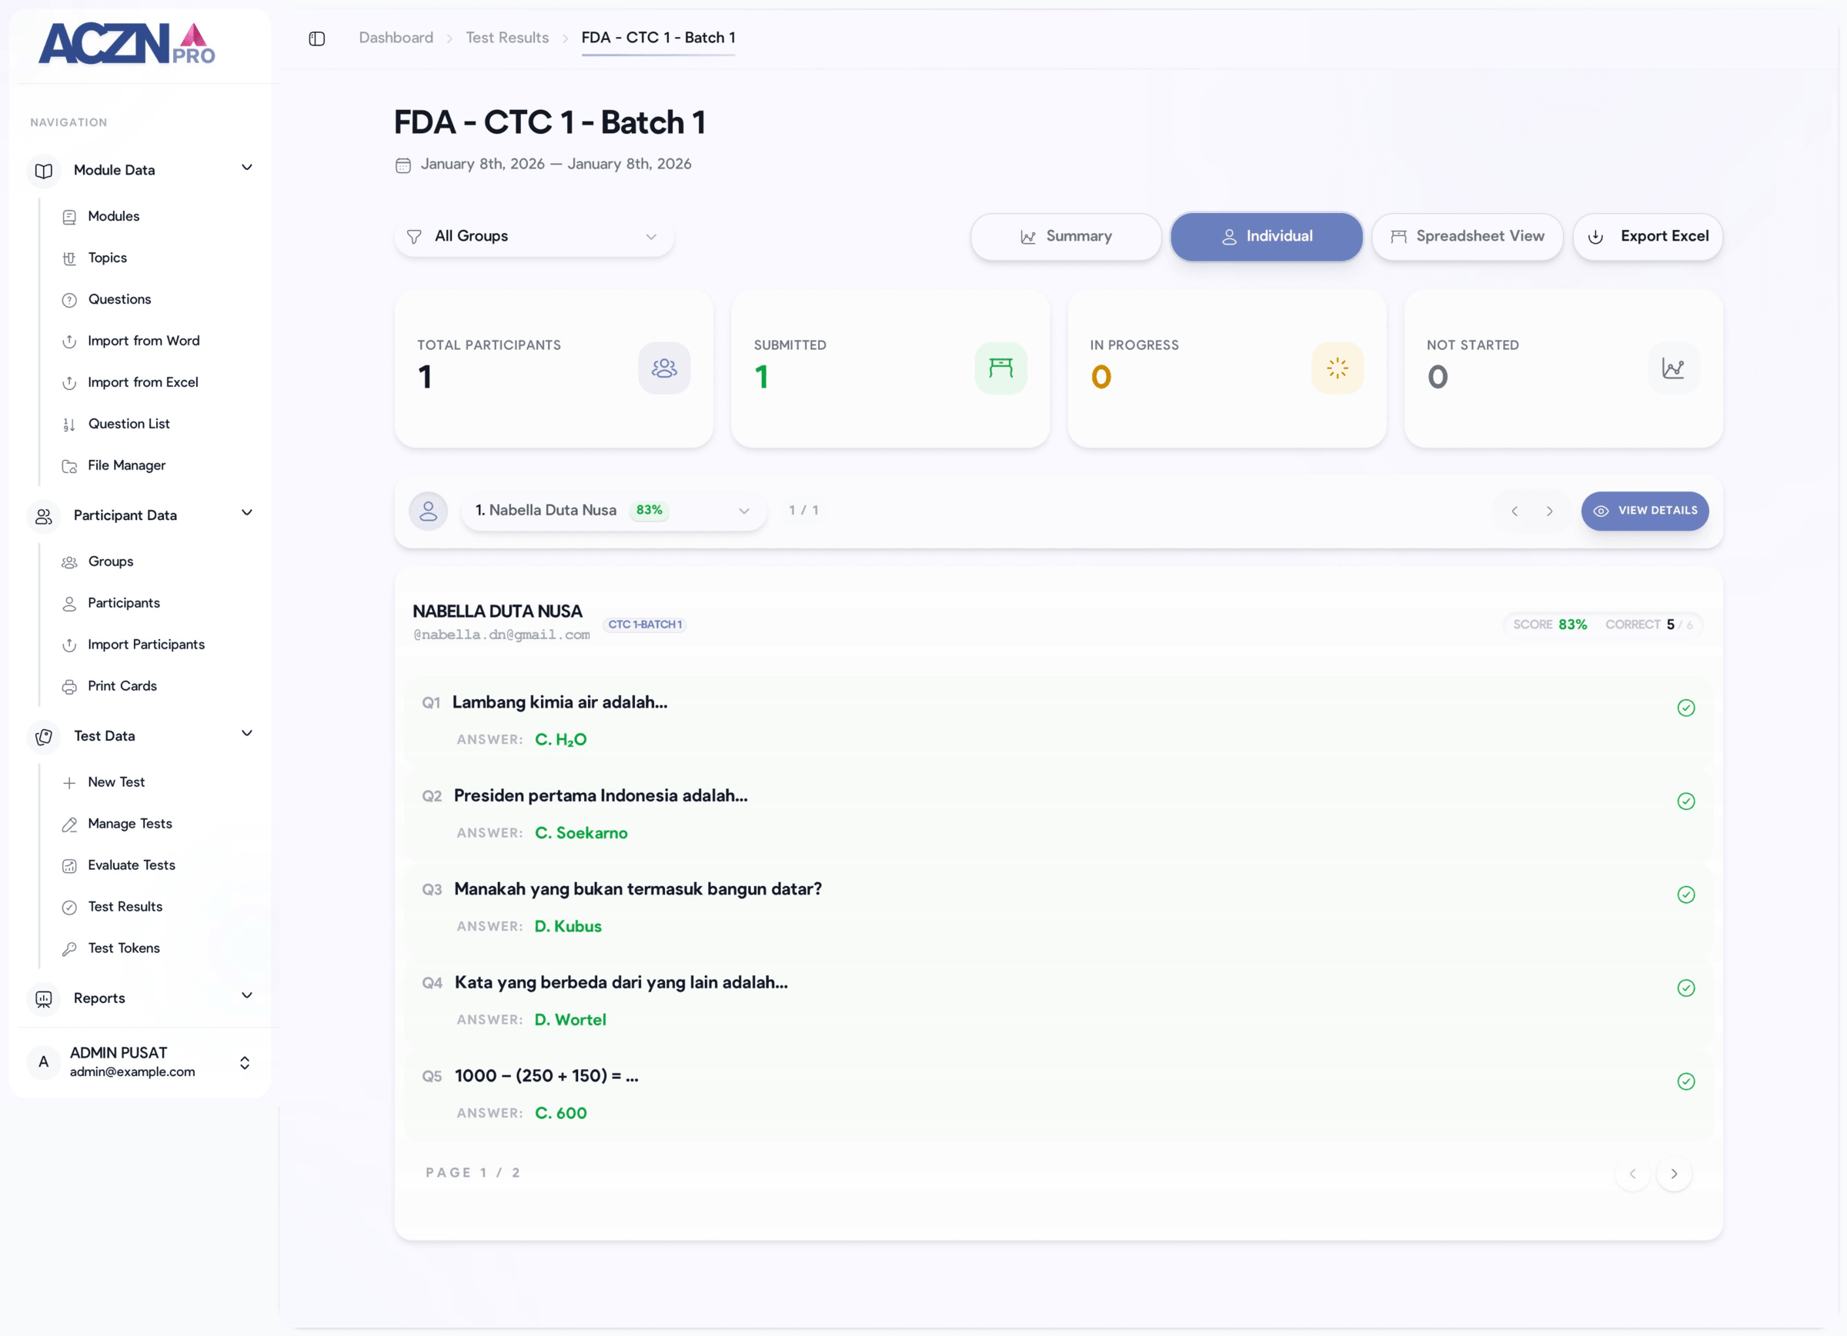This screenshot has width=1847, height=1336.
Task: Click the Not Started chart icon
Action: [x=1673, y=368]
